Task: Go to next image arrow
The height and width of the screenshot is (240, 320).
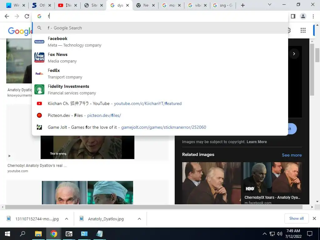Action: [294, 54]
